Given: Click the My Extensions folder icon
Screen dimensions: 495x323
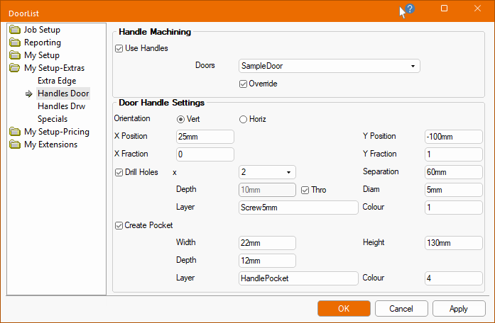Looking at the screenshot, I should pyautogui.click(x=15, y=144).
